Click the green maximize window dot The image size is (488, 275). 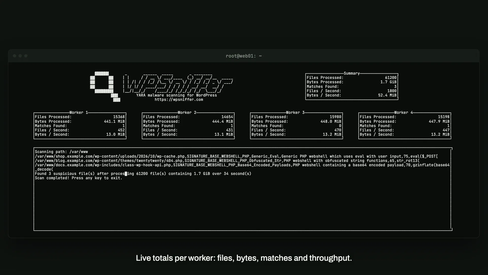(x=26, y=56)
